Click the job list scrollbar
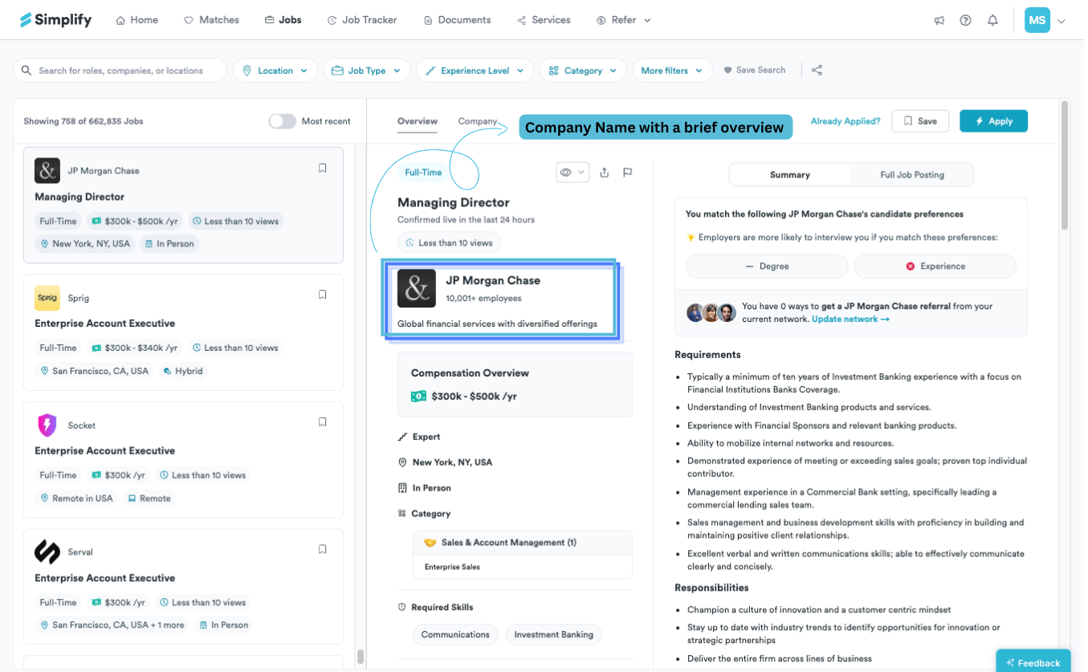Screen dimensions: 1088x672 tap(361, 656)
